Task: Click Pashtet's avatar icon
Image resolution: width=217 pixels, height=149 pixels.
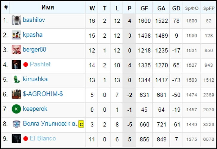Action: [x=16, y=64]
